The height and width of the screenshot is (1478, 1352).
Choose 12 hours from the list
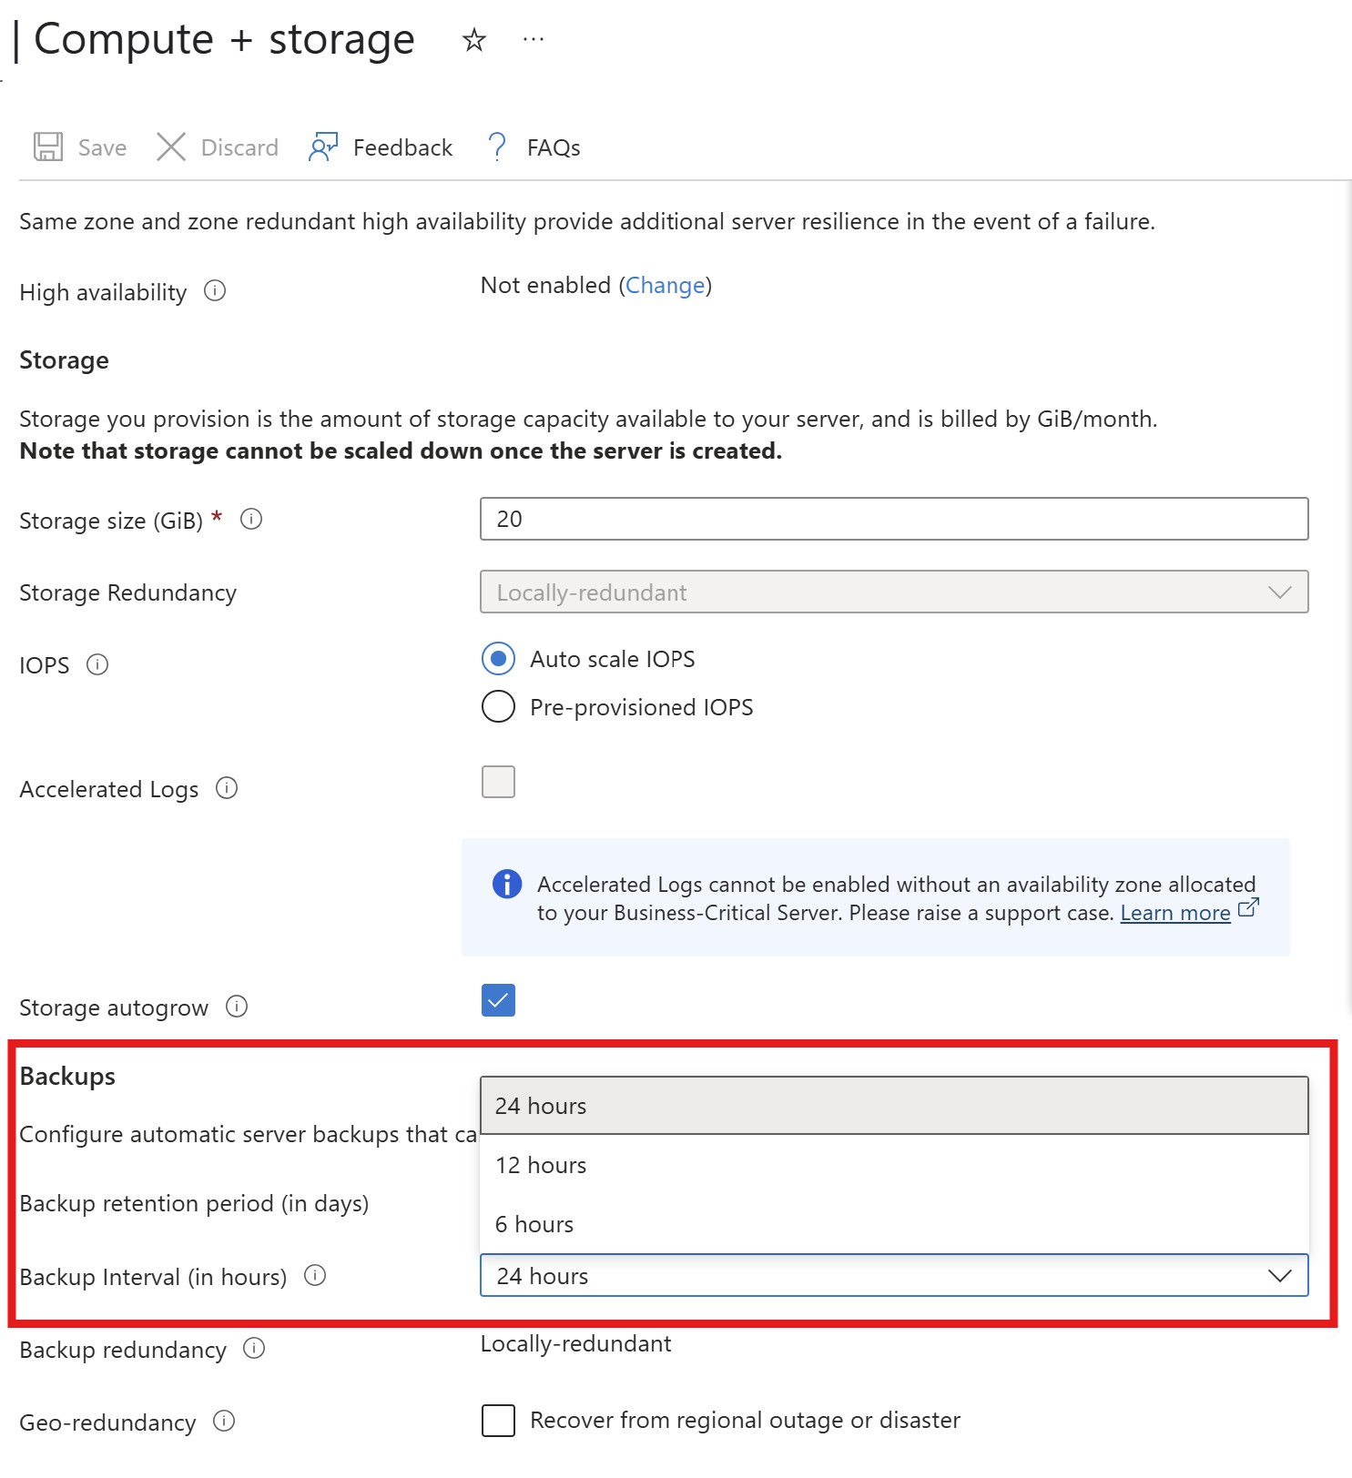click(541, 1166)
